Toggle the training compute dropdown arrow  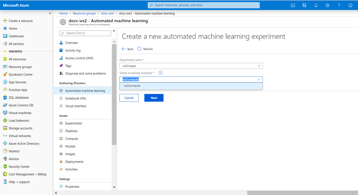click(259, 79)
